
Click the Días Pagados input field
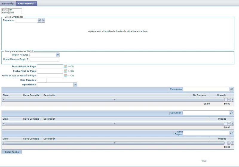click(x=42, y=80)
